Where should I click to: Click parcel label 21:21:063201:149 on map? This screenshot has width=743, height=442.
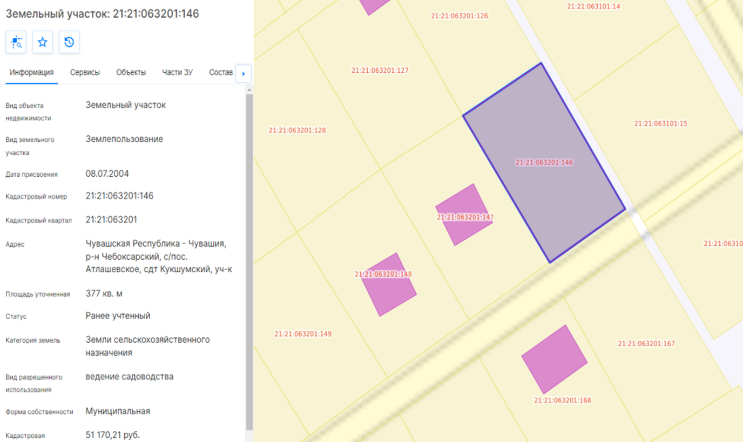[303, 334]
